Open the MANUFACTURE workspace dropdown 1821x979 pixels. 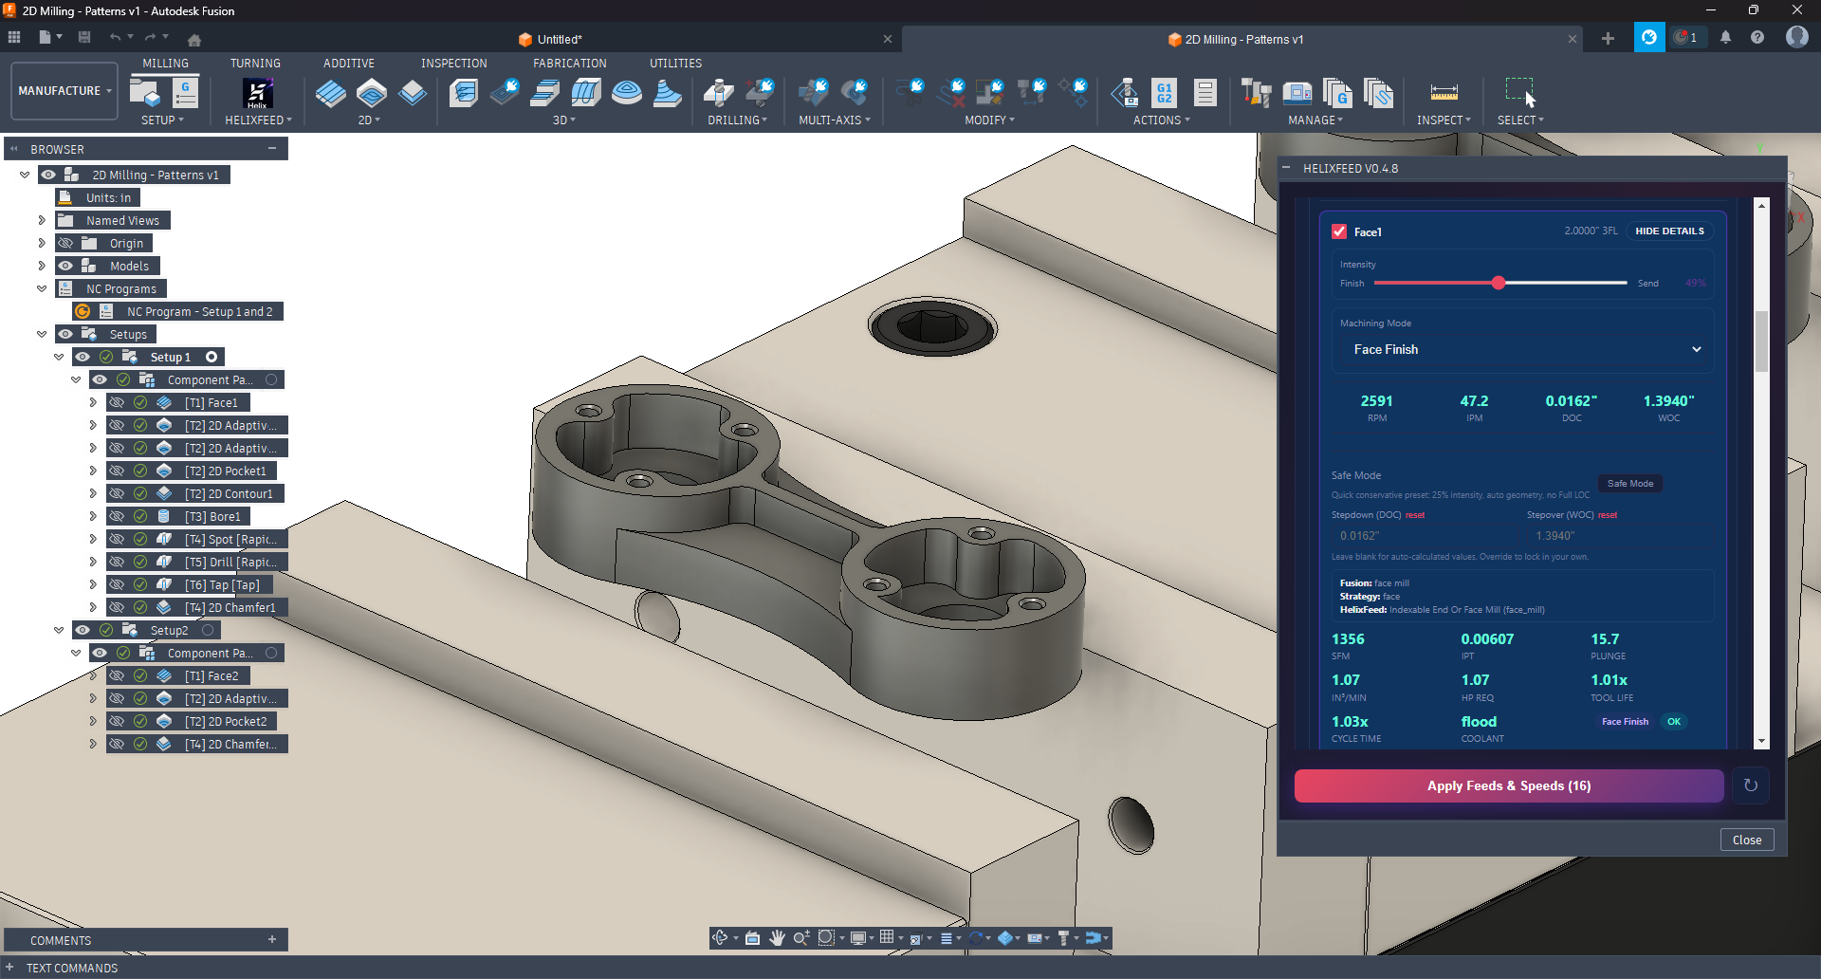pyautogui.click(x=64, y=91)
